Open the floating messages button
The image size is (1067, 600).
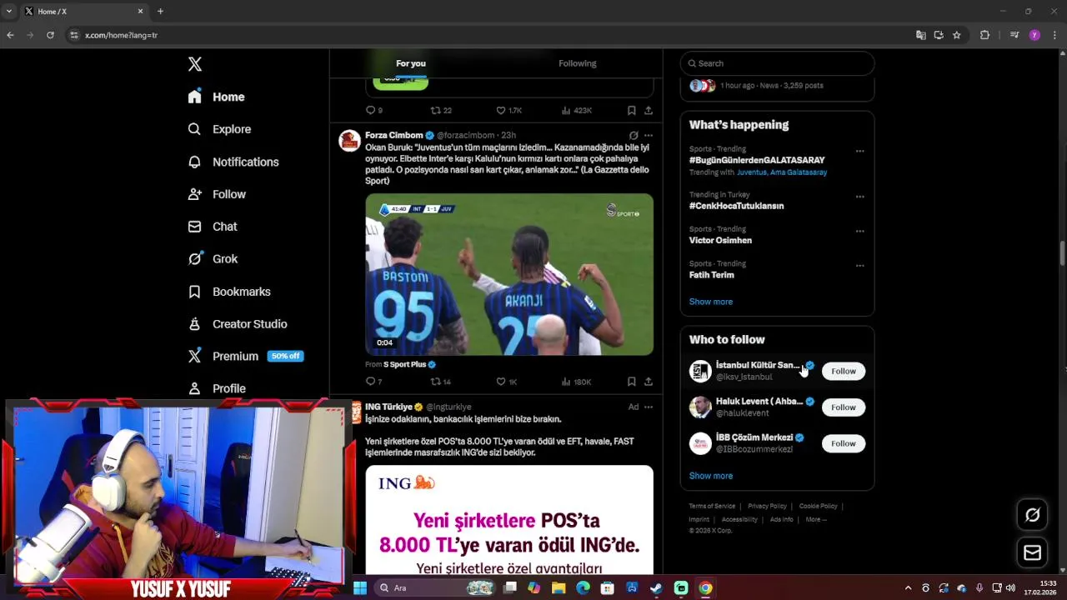[1032, 552]
